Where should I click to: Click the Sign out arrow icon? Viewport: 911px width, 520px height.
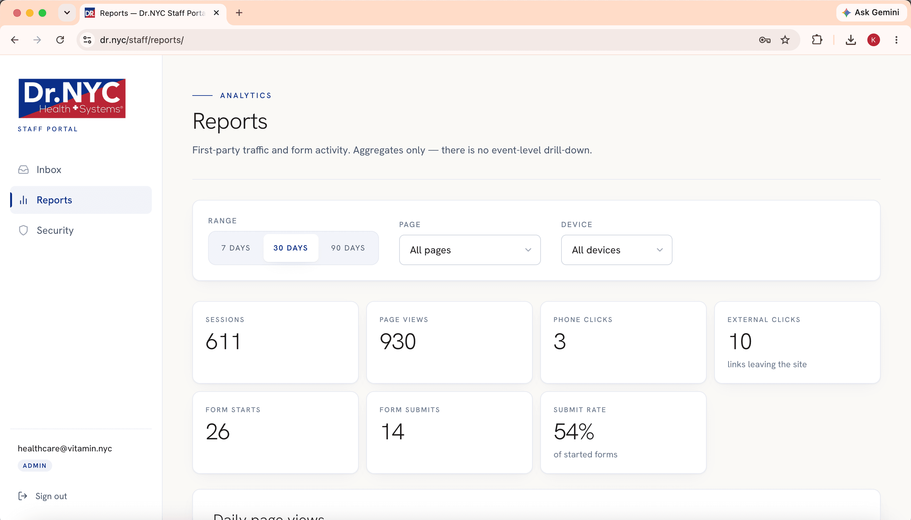click(23, 496)
